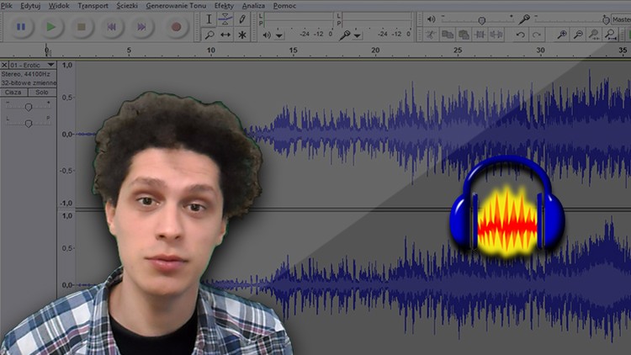Screen dimensions: 631x355
Task: Click the timeline ruler at 10
Action: point(211,50)
